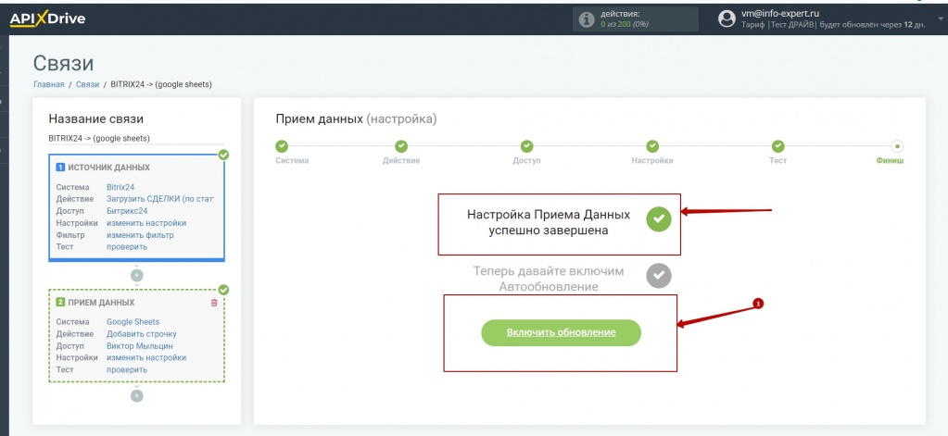Click the Включить обновление button
Viewport: 948px width, 436px height.
pos(561,332)
